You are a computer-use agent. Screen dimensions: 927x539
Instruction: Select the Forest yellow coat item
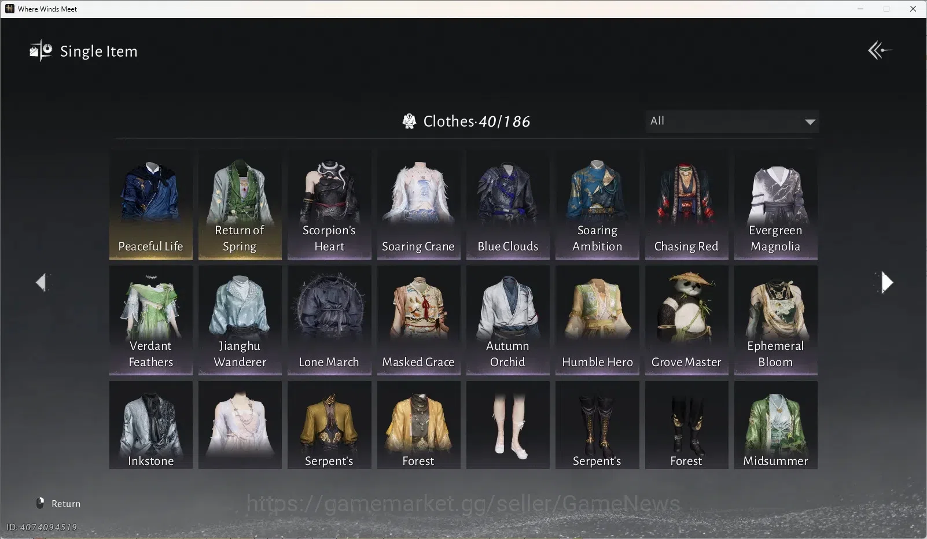[418, 424]
